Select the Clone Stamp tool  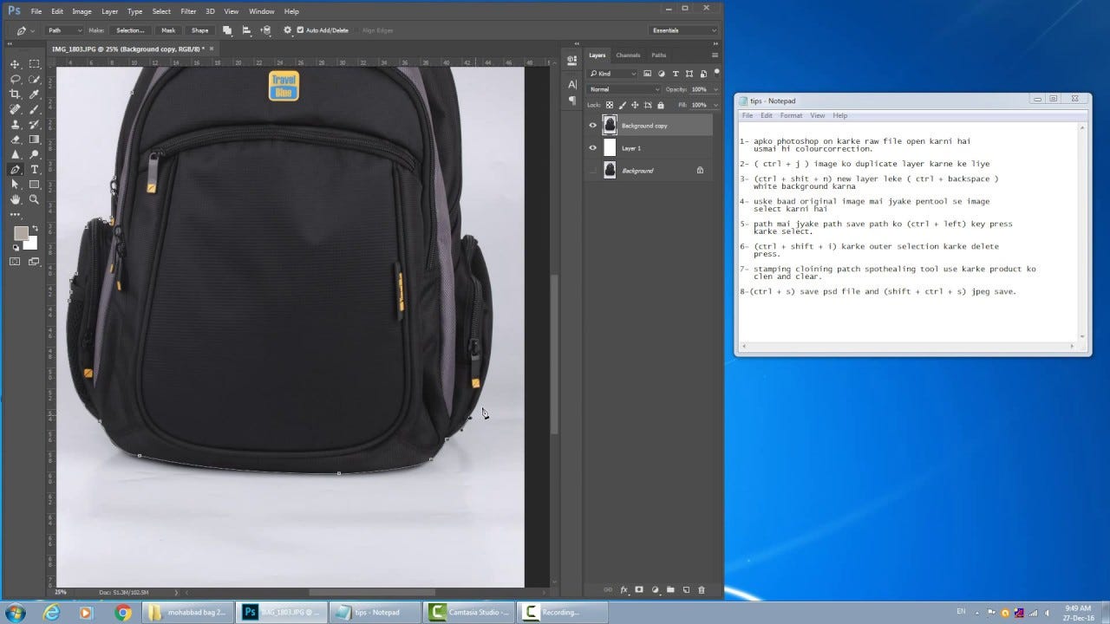pos(15,124)
